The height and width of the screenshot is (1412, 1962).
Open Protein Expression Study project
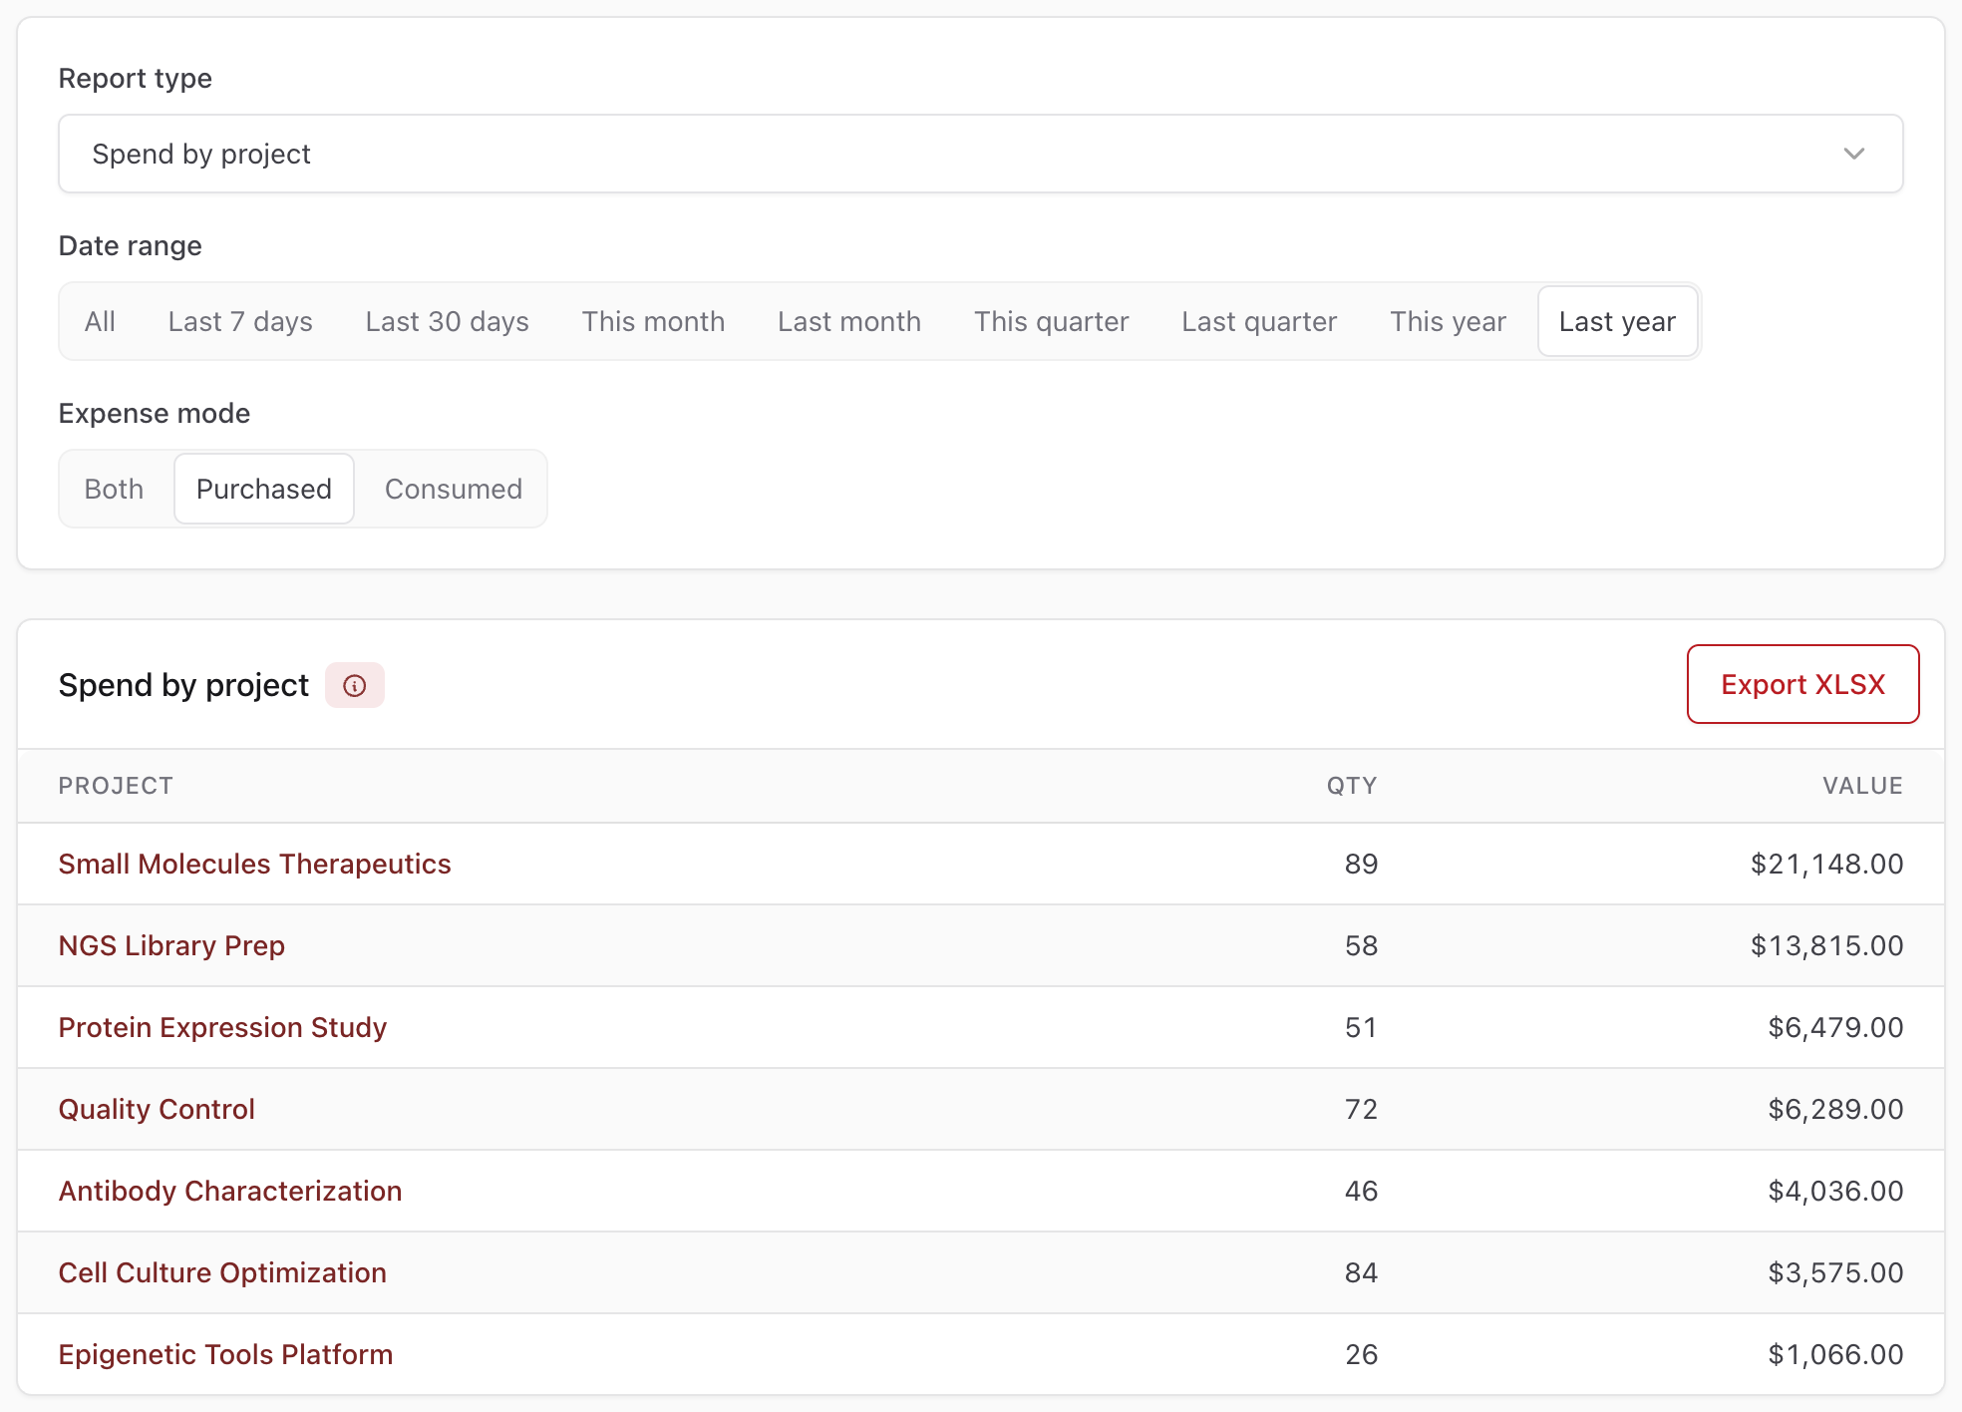click(222, 1027)
